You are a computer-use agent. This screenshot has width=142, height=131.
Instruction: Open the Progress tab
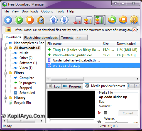(72, 86)
